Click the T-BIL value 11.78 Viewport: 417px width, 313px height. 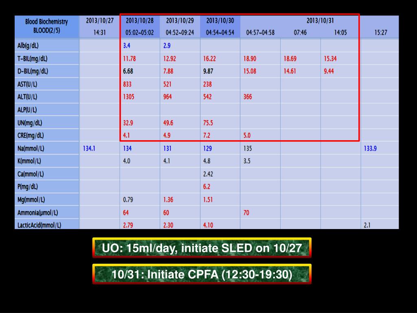(129, 59)
